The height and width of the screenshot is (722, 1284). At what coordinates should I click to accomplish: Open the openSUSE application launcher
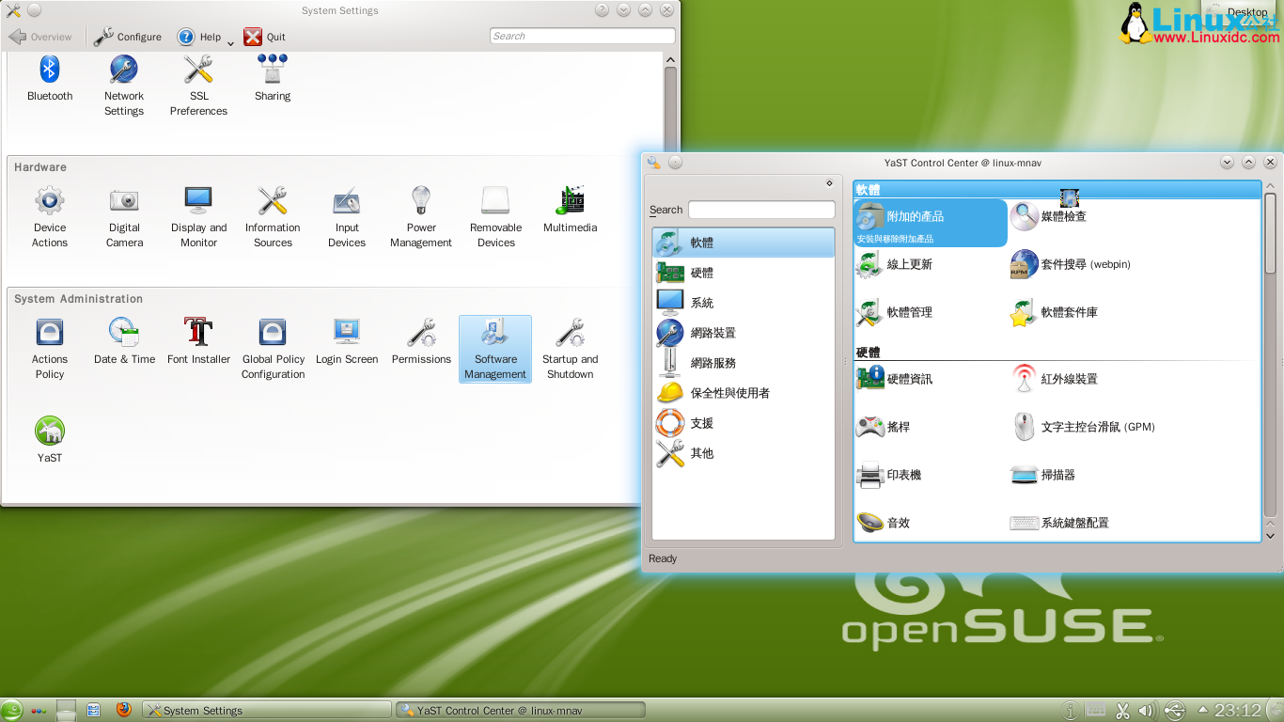pos(11,710)
